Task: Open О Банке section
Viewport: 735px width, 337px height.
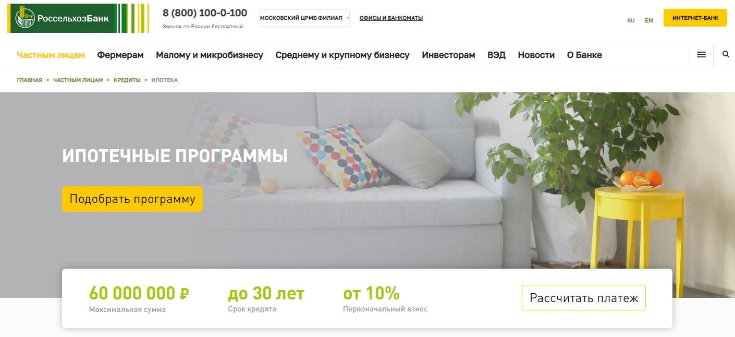Action: pos(584,55)
